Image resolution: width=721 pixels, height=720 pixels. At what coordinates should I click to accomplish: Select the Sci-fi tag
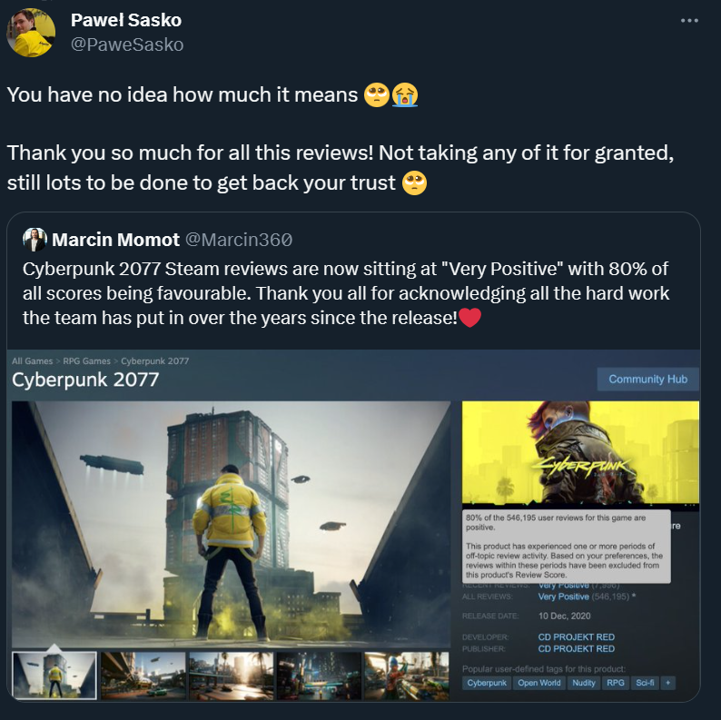coord(645,683)
